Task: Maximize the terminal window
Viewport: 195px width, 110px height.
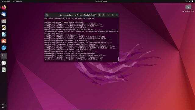Action: (112, 15)
